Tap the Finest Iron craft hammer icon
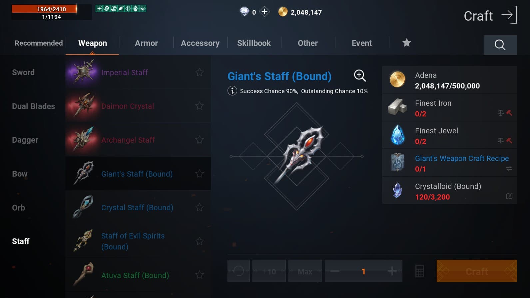 pyautogui.click(x=509, y=113)
